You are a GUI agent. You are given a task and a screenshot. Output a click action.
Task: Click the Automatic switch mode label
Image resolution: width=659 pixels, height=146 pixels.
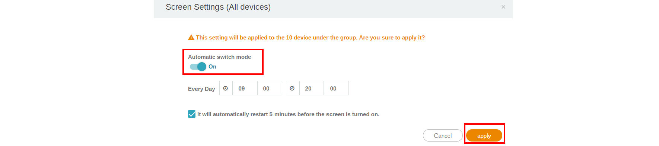pyautogui.click(x=219, y=57)
